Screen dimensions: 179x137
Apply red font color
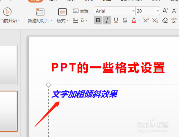pyautogui.click(x=134, y=20)
